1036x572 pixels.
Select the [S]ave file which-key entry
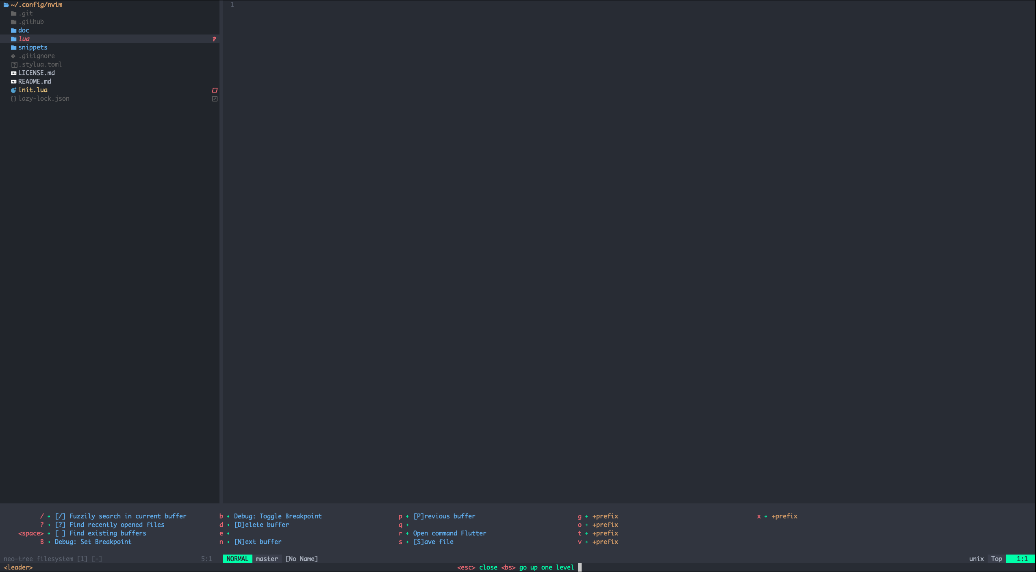point(433,542)
